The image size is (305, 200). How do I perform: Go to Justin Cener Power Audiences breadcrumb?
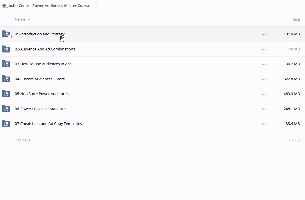(x=49, y=6)
